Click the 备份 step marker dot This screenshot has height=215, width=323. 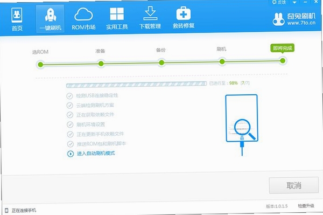(x=161, y=63)
